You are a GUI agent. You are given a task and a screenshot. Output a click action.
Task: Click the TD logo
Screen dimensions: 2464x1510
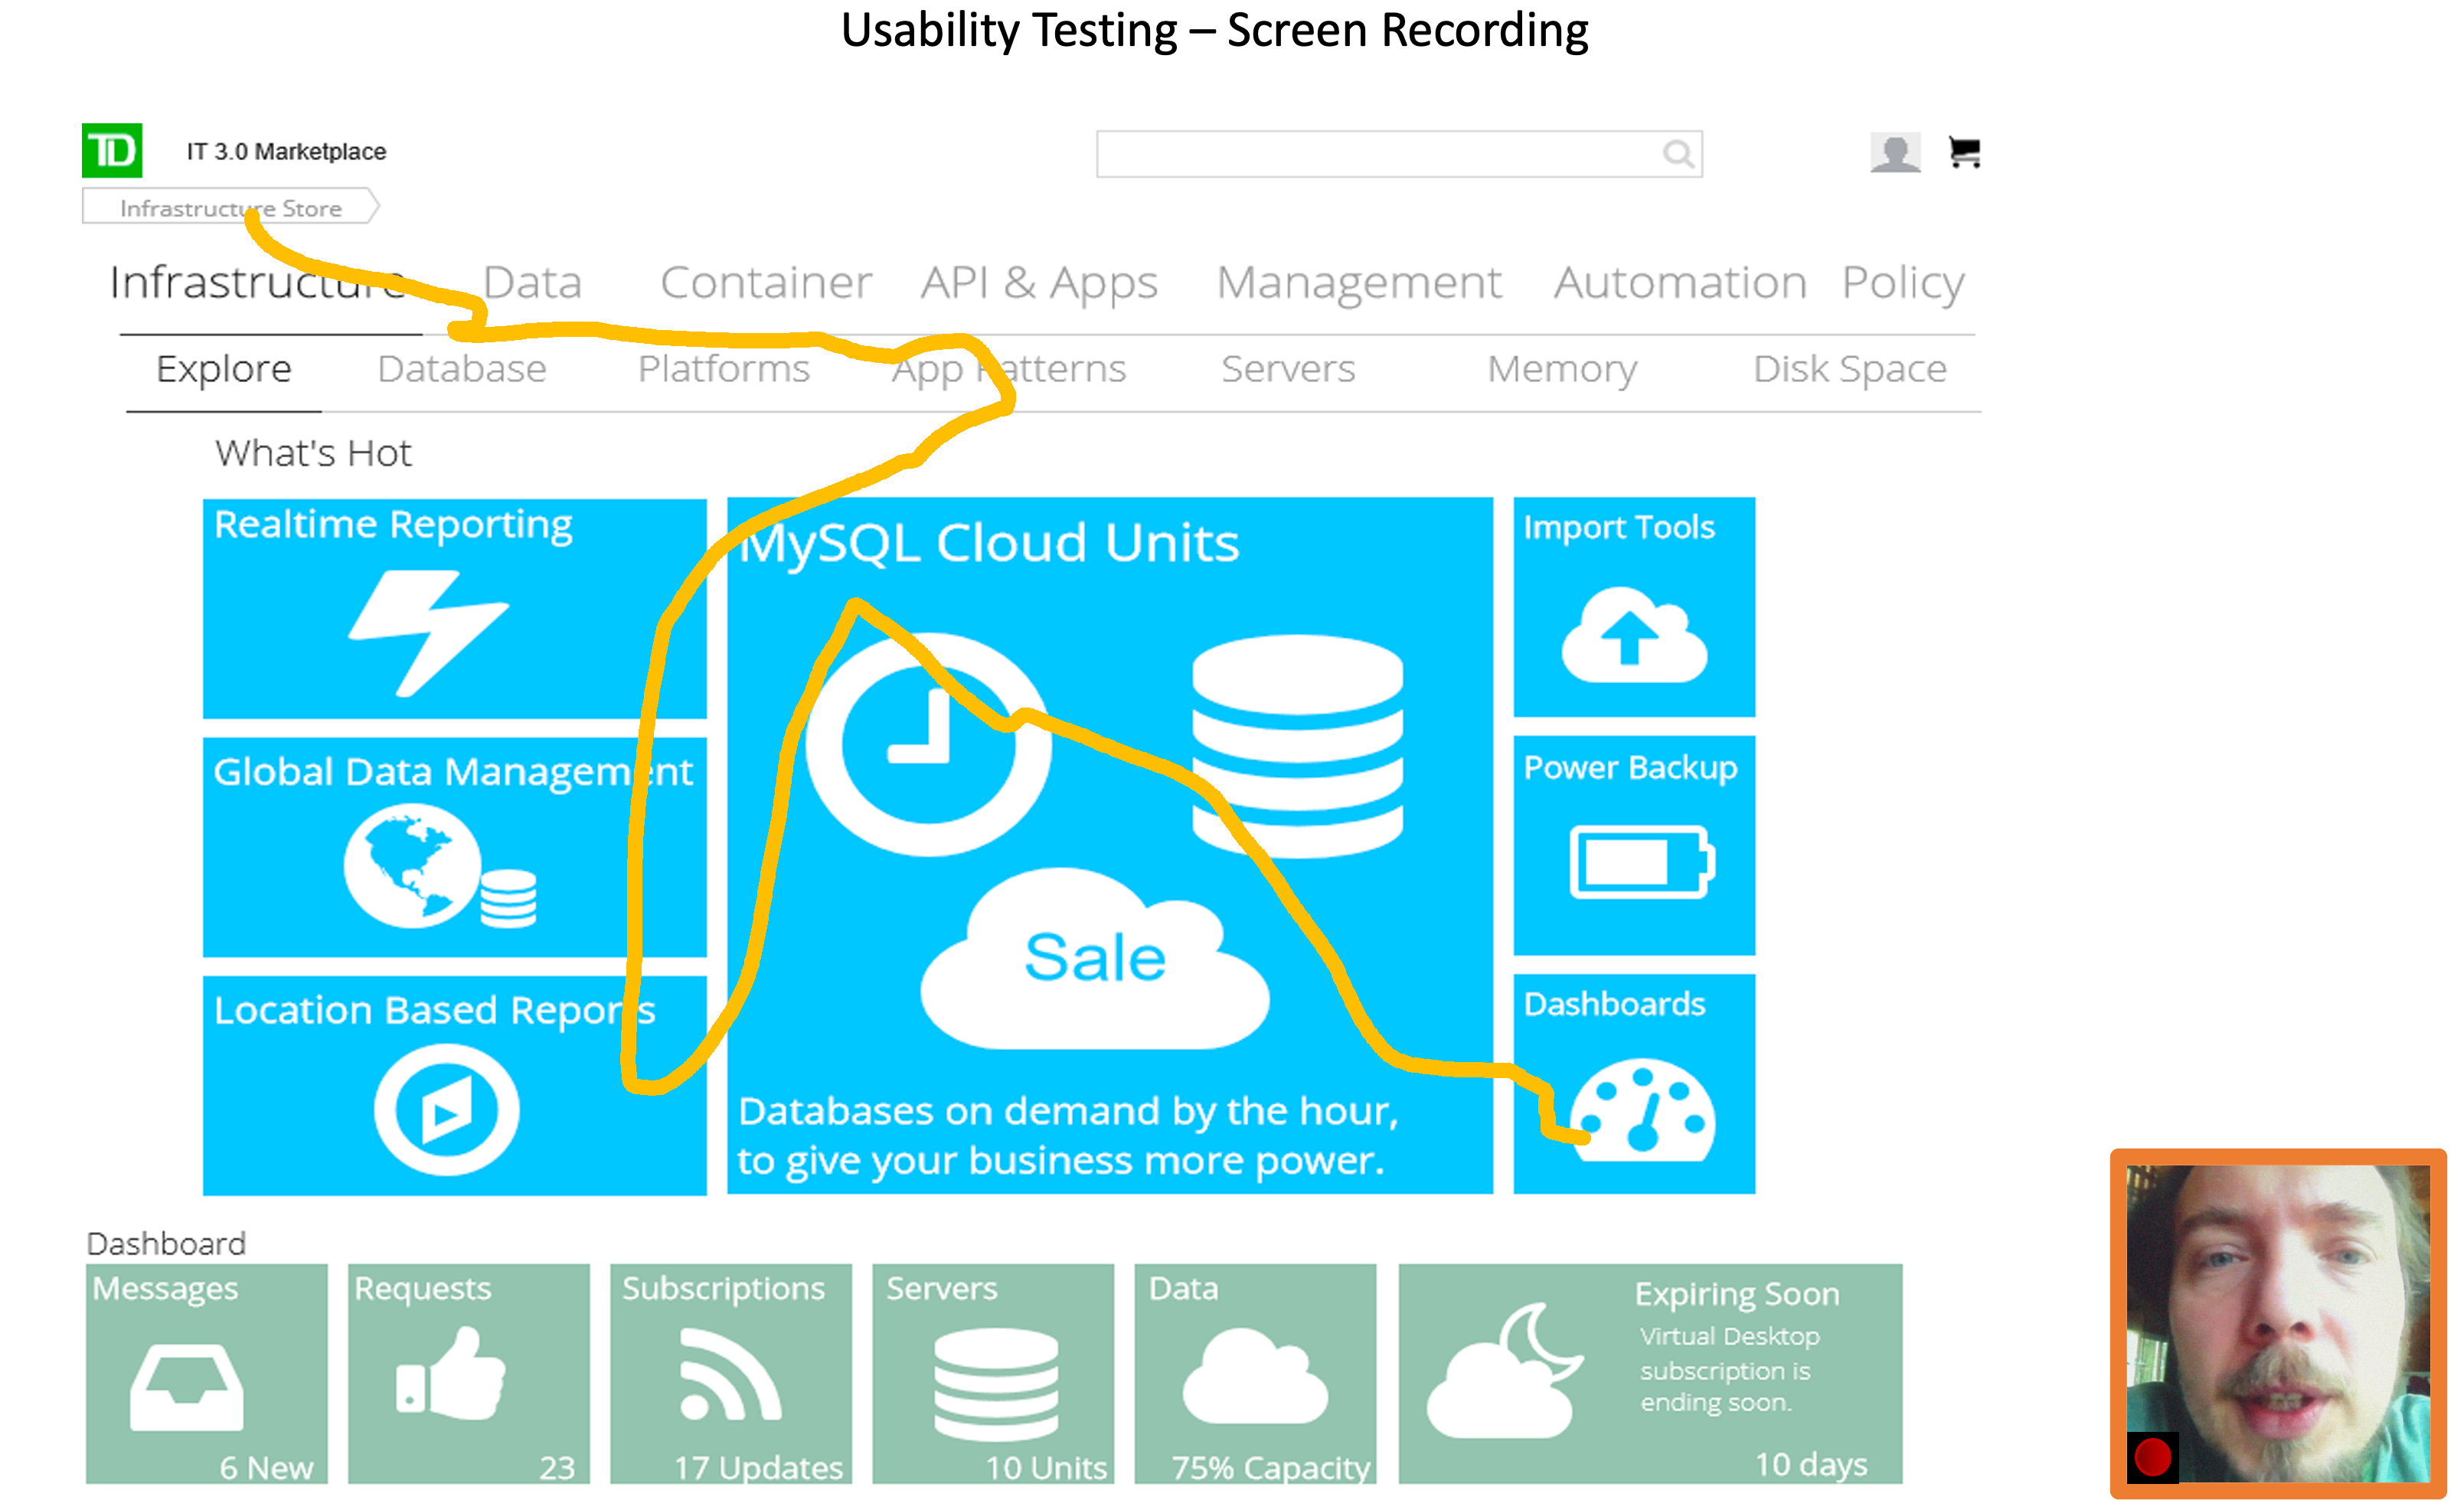(x=112, y=151)
